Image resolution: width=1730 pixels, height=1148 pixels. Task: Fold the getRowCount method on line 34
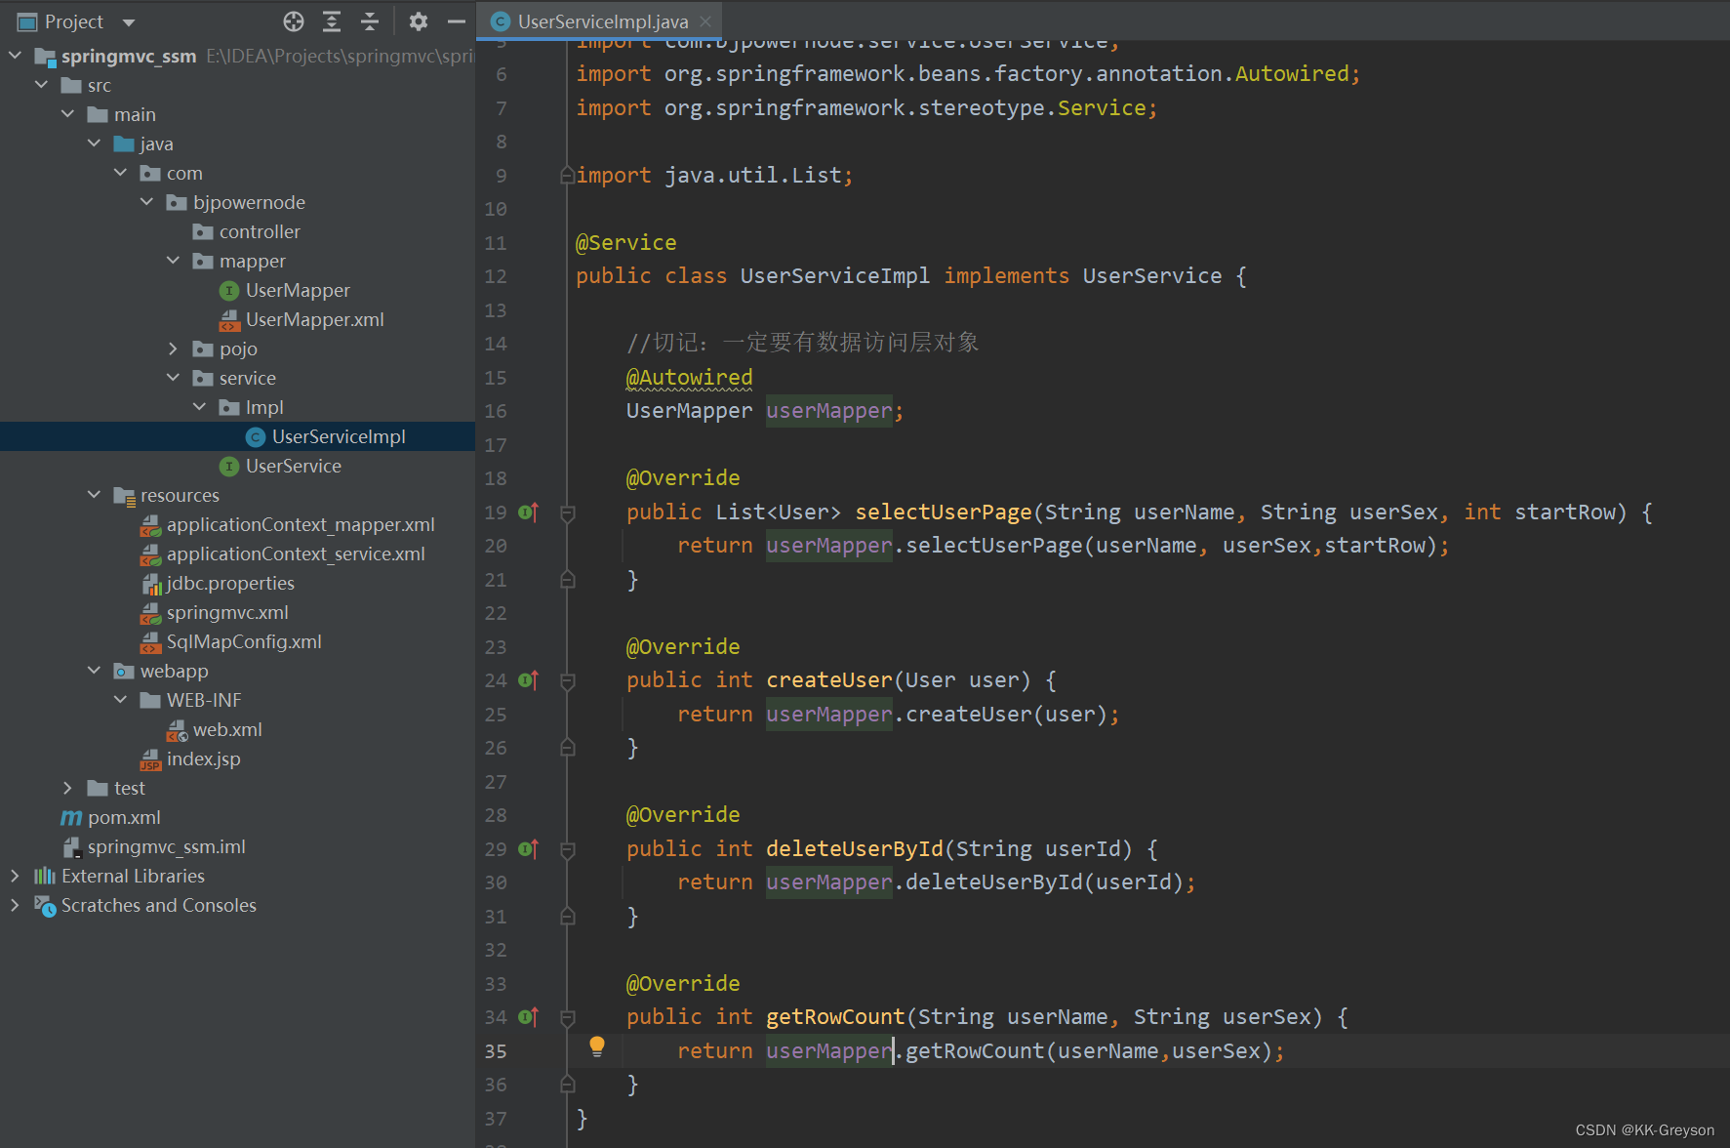(x=567, y=1018)
